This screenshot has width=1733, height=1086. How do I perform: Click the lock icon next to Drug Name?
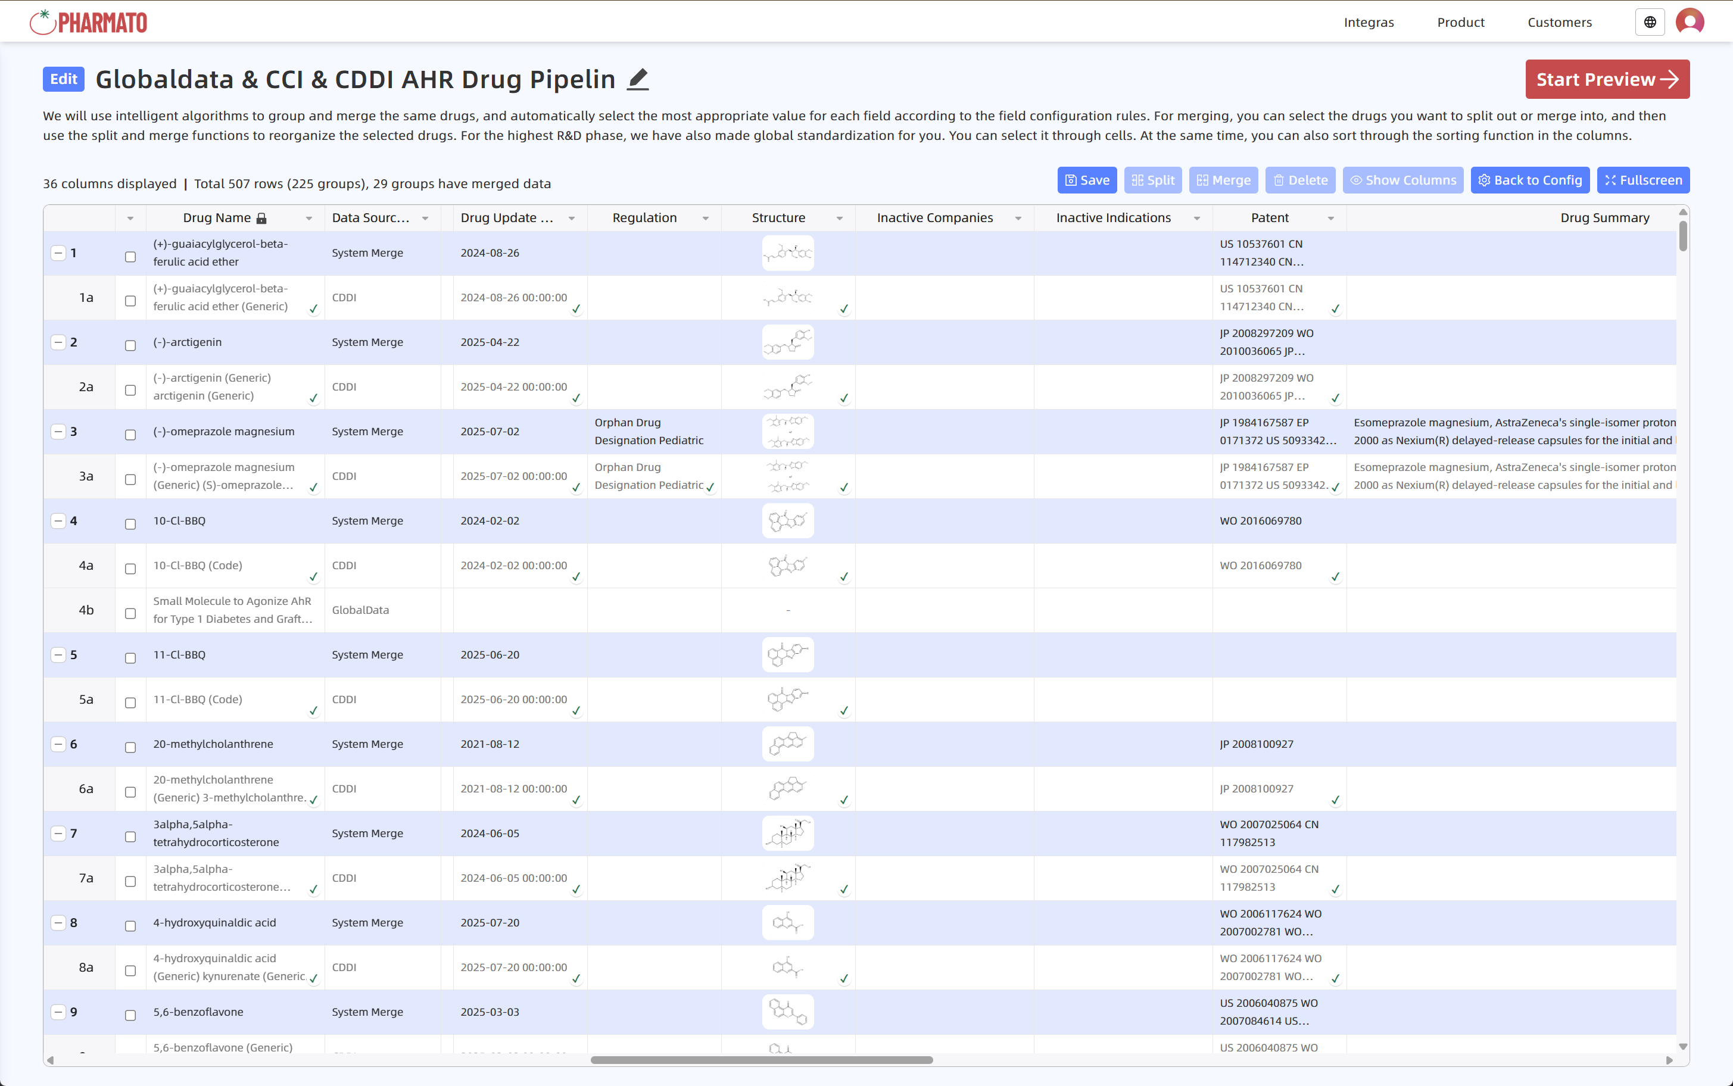pos(261,219)
